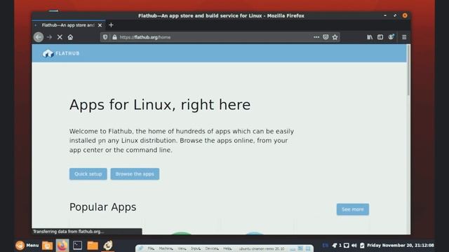449x252 pixels.
Task: Bookmark this page with the star icon
Action: (335, 37)
